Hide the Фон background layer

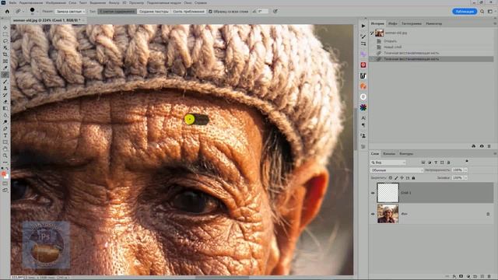coord(373,214)
